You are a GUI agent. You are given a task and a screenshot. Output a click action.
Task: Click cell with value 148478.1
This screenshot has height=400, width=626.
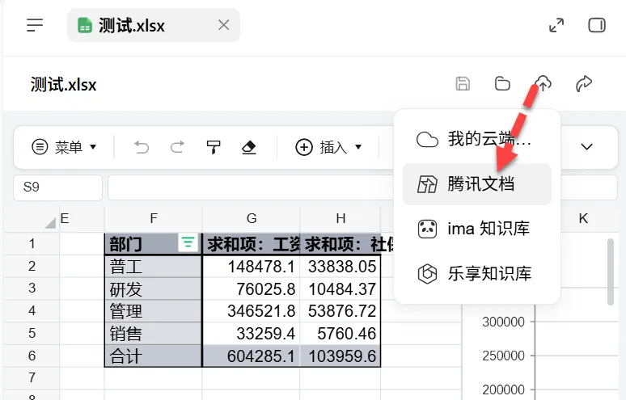251,267
